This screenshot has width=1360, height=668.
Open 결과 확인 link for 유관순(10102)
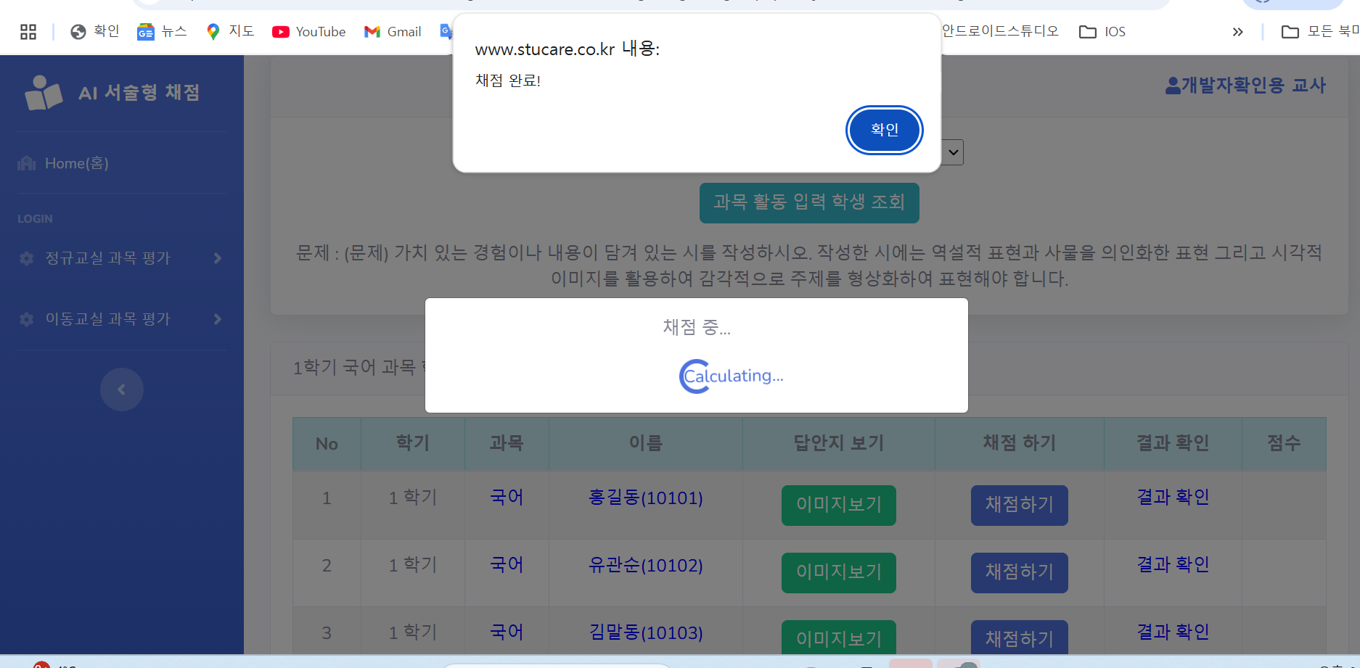tap(1173, 565)
